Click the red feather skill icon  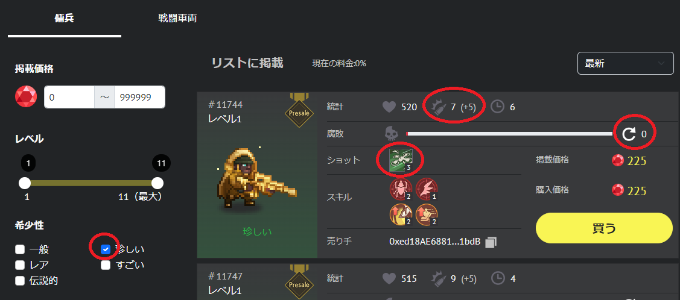[x=427, y=189]
